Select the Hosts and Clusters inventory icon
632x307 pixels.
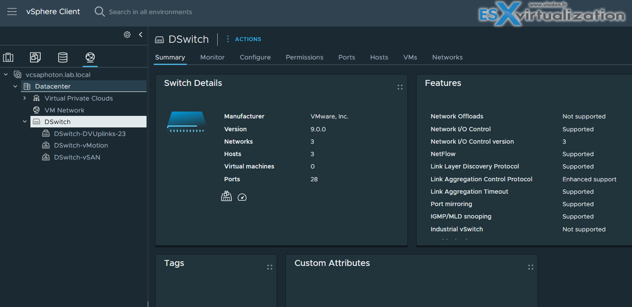[8, 57]
